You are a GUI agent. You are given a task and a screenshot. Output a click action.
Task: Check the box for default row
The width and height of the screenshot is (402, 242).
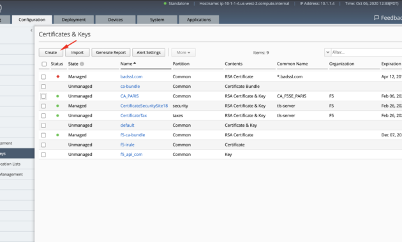click(x=43, y=125)
